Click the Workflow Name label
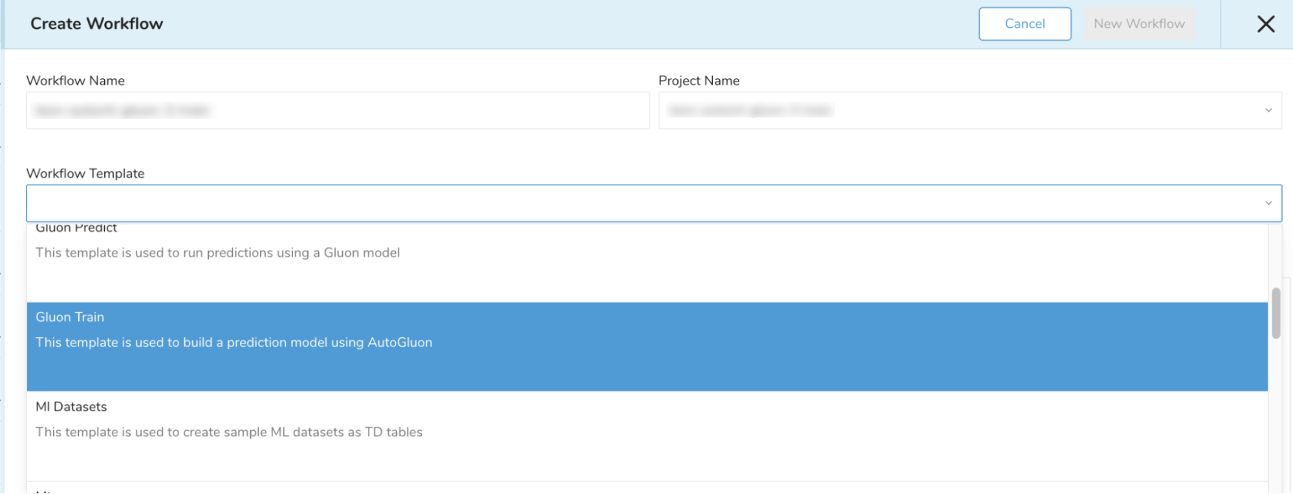The height and width of the screenshot is (494, 1293). [76, 81]
